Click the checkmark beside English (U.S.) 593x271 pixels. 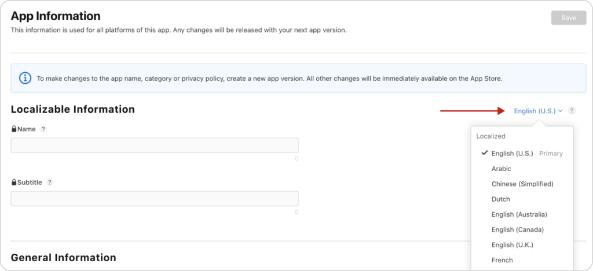[x=484, y=153]
